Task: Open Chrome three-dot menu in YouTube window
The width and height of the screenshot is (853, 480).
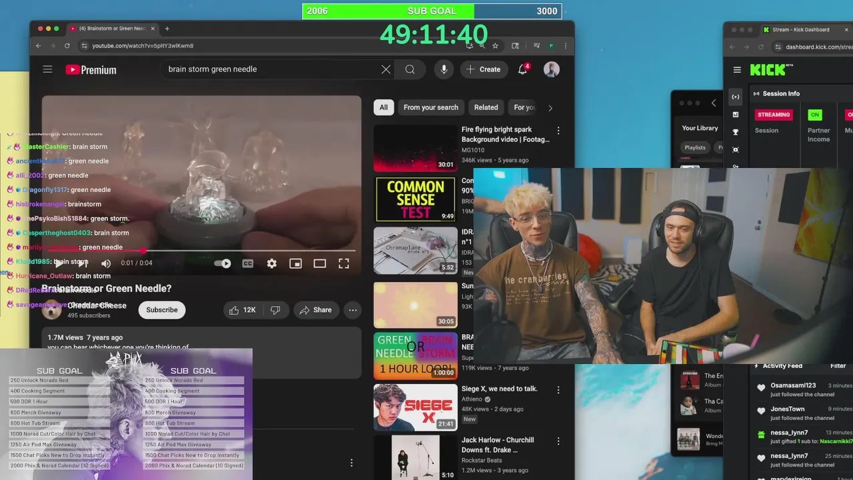Action: (565, 46)
